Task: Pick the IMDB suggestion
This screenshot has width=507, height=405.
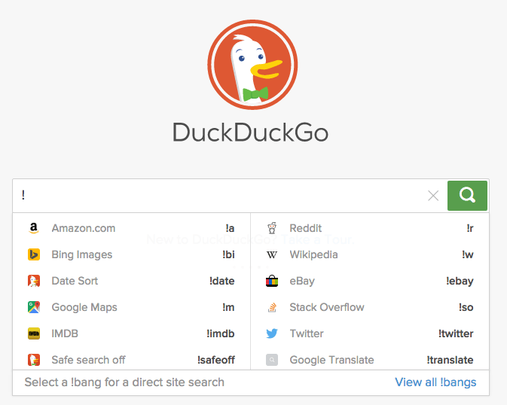Action: pyautogui.click(x=132, y=333)
